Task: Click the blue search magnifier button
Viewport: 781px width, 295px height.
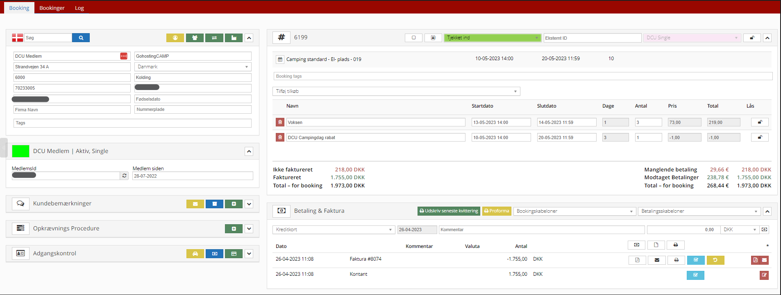Action: (x=81, y=38)
